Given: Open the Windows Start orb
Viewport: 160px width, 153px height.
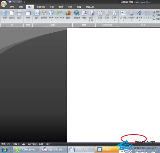Looking at the screenshot, I should [5, 149].
